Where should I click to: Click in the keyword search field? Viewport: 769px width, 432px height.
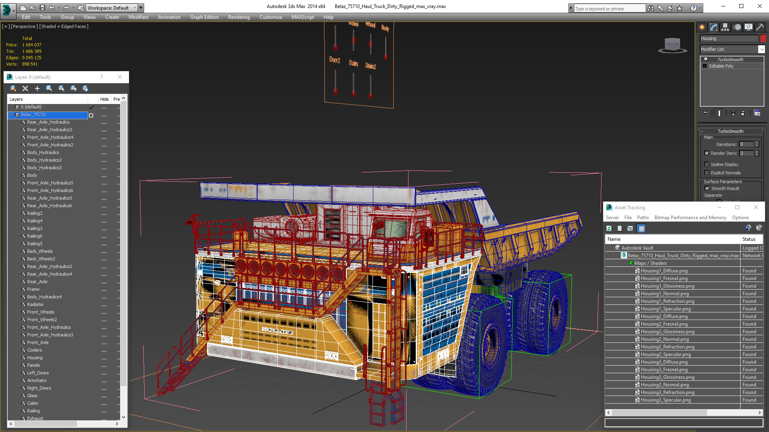[x=609, y=8]
